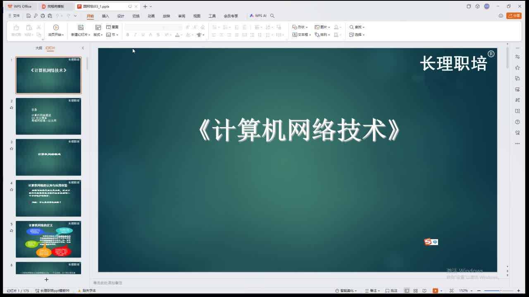Image resolution: width=529 pixels, height=297 pixels.
Task: Click the print preview icon
Action: [50, 16]
